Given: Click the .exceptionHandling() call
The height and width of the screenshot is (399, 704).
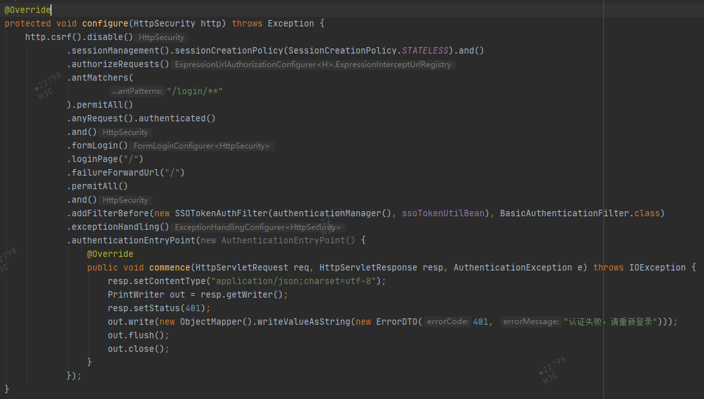Looking at the screenshot, I should (118, 227).
